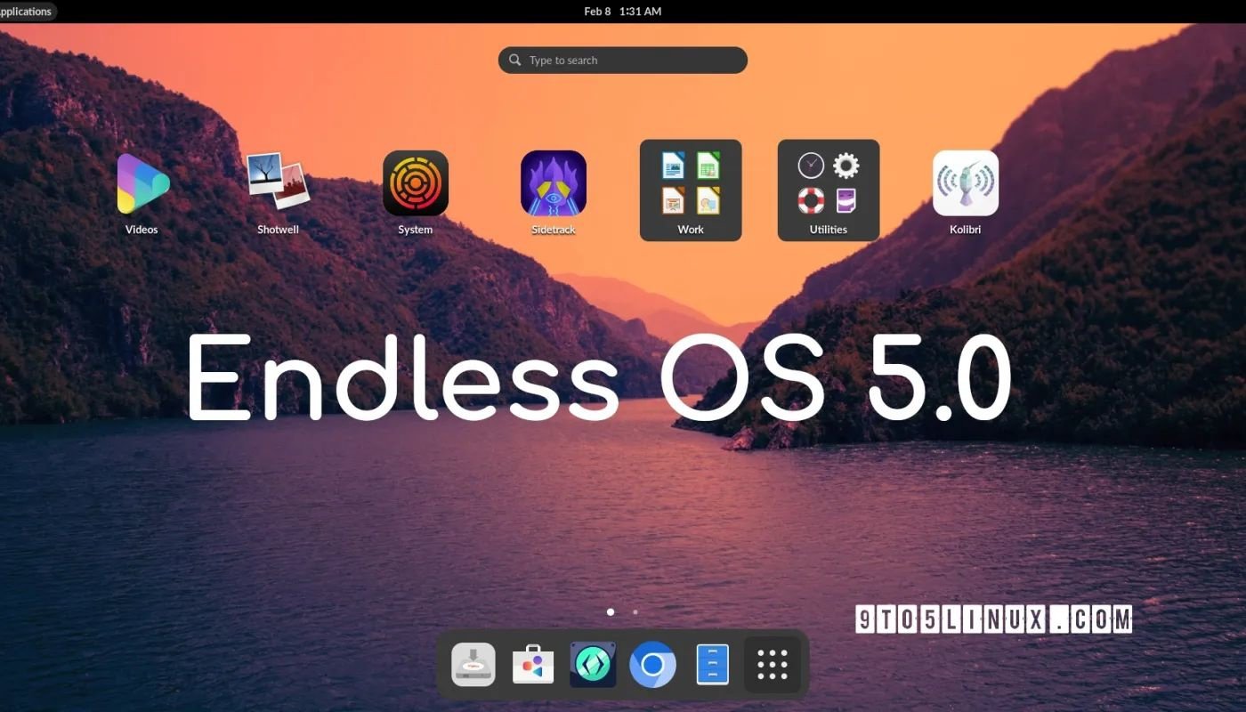Open the Feb 8 1:31 AM clock menu
Screen dimensions: 1246x712
tap(623, 12)
